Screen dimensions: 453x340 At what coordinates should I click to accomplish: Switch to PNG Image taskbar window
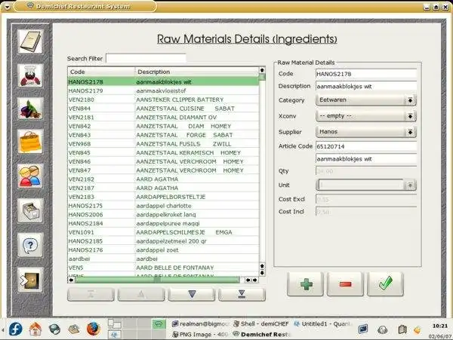(x=201, y=334)
